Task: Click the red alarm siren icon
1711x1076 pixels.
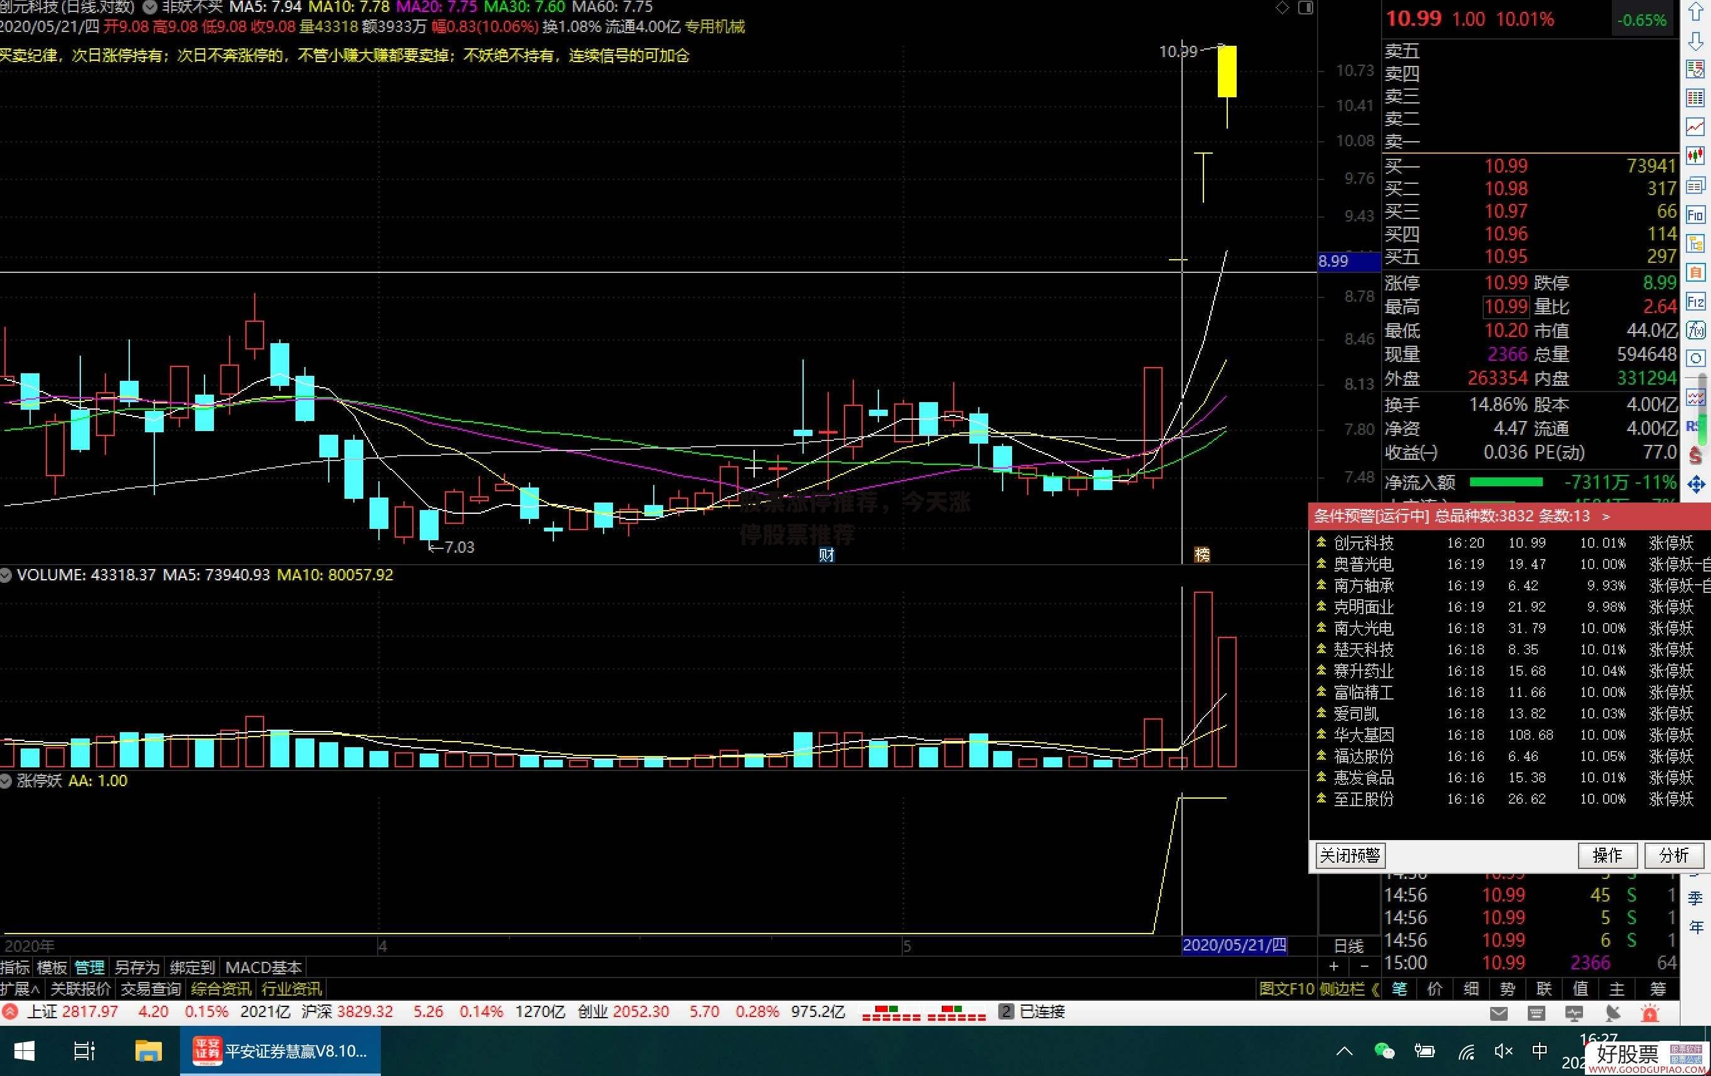Action: [1650, 1013]
